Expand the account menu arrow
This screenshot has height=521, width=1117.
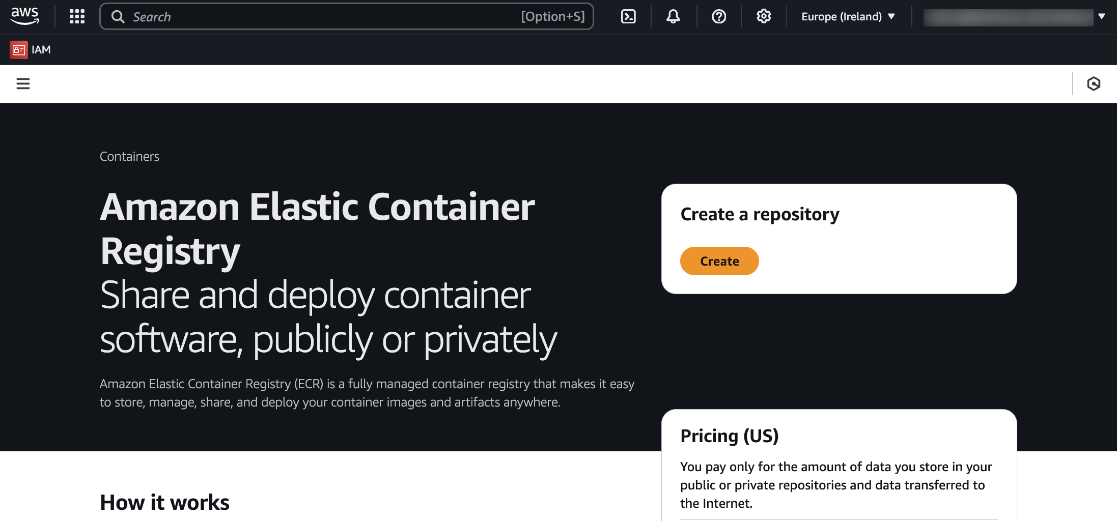pos(1101,16)
